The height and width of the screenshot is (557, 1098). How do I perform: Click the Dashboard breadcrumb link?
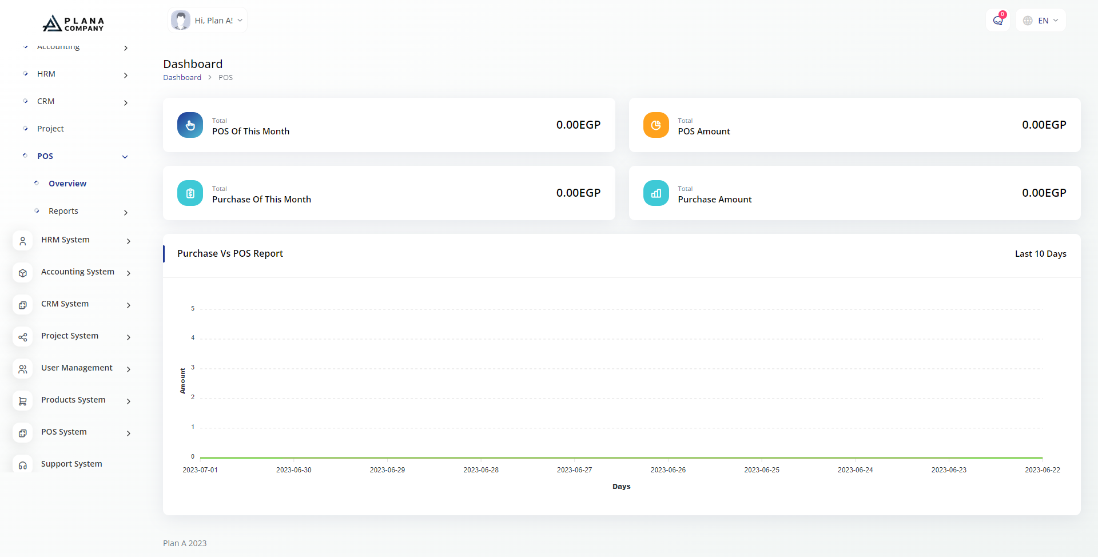coord(182,78)
